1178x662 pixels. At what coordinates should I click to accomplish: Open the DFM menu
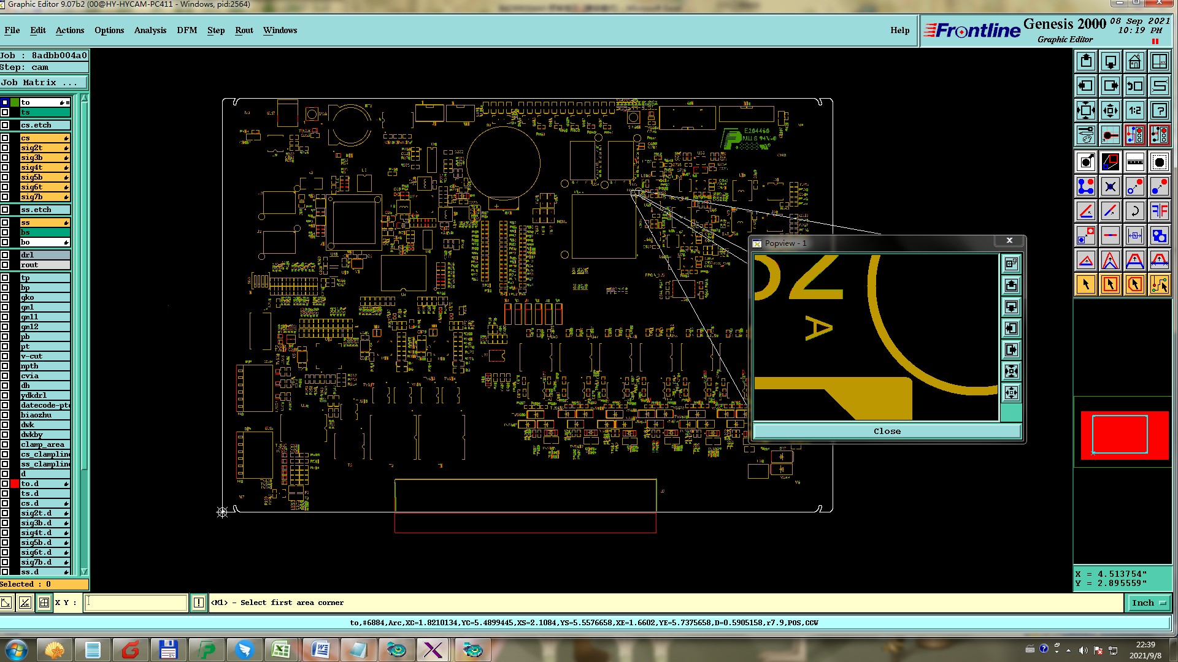[x=187, y=30]
